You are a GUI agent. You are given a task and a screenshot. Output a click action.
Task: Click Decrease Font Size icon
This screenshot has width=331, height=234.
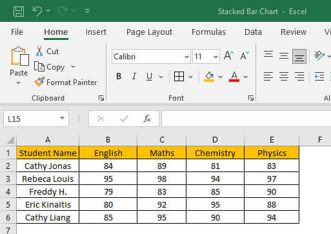click(245, 55)
